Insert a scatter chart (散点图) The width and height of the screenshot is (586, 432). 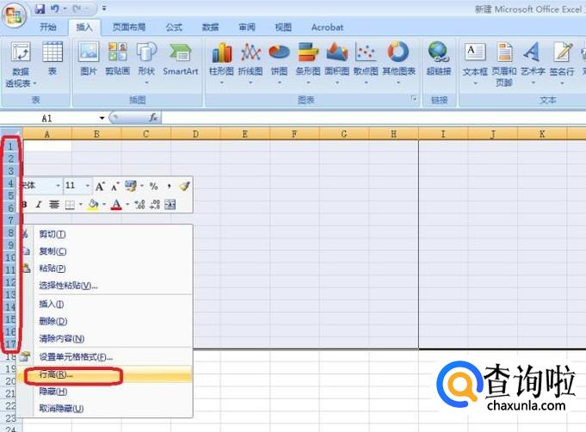pyautogui.click(x=366, y=63)
